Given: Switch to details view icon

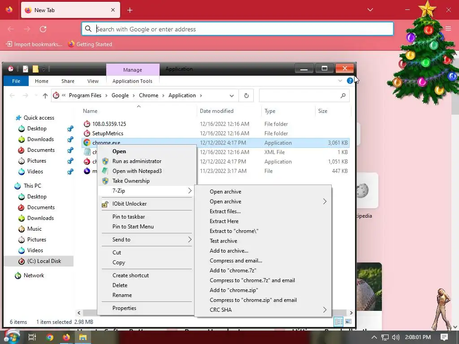Looking at the screenshot, I should click(x=339, y=322).
